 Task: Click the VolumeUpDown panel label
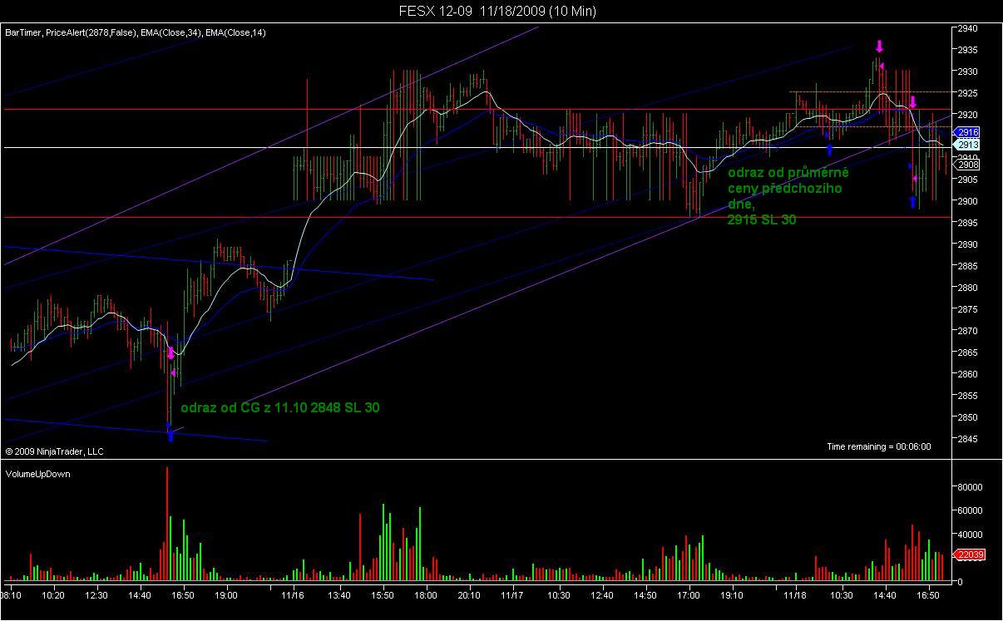click(x=38, y=473)
